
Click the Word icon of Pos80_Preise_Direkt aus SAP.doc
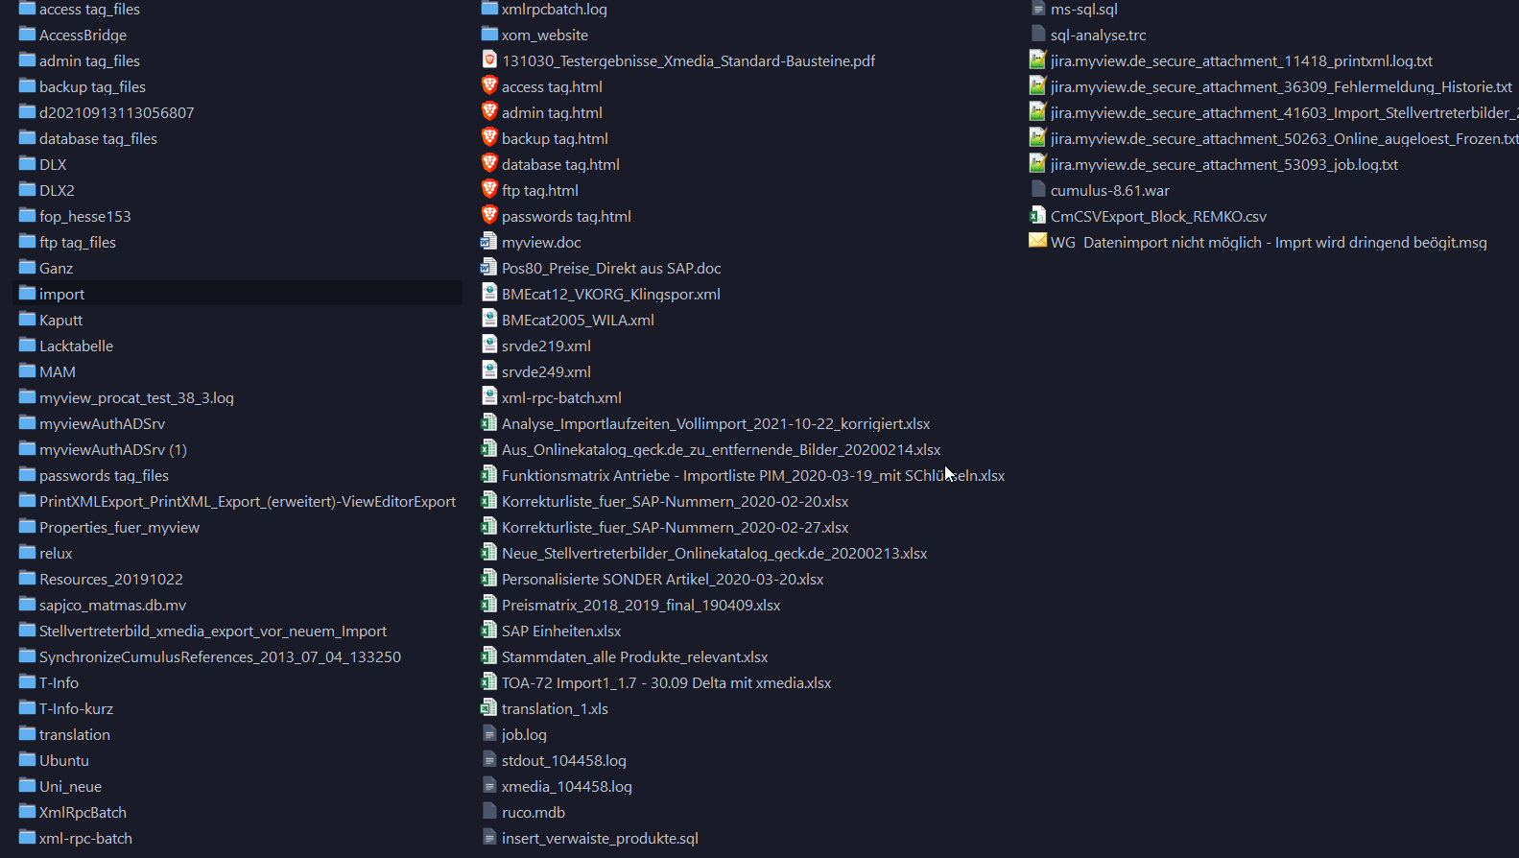point(489,268)
